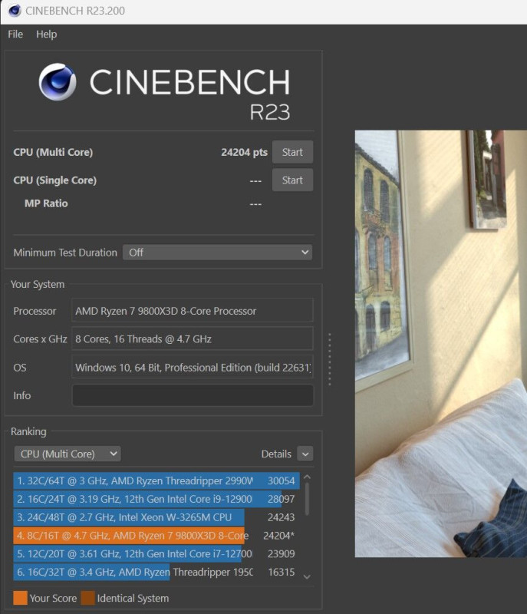Open the Help menu
Viewport: 527px width, 614px height.
click(x=47, y=35)
